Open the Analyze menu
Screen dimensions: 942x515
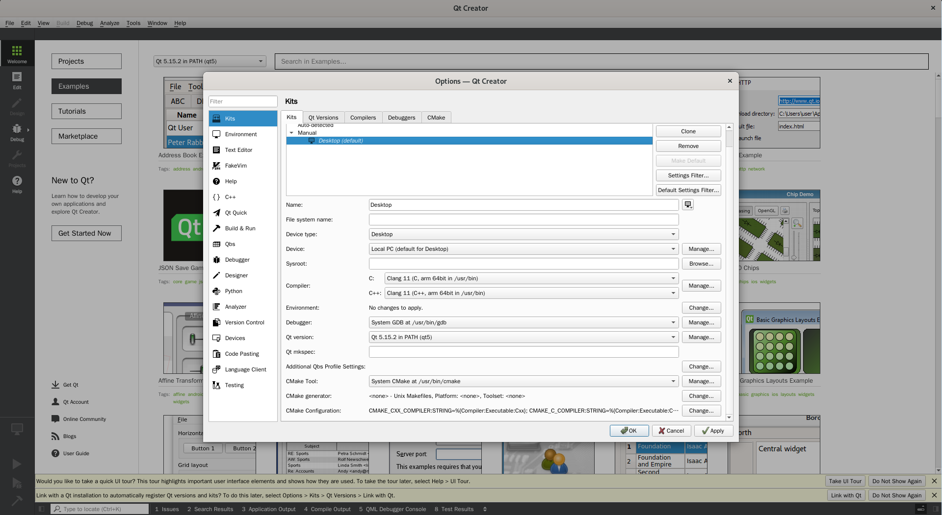pos(109,23)
